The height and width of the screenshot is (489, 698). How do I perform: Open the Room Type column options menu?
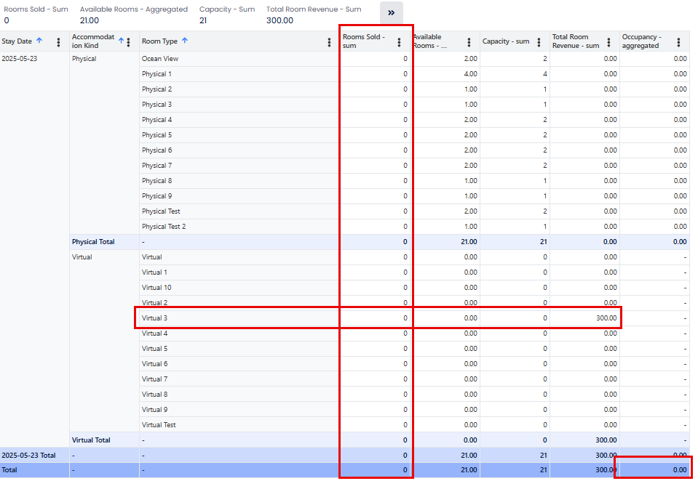coord(330,42)
